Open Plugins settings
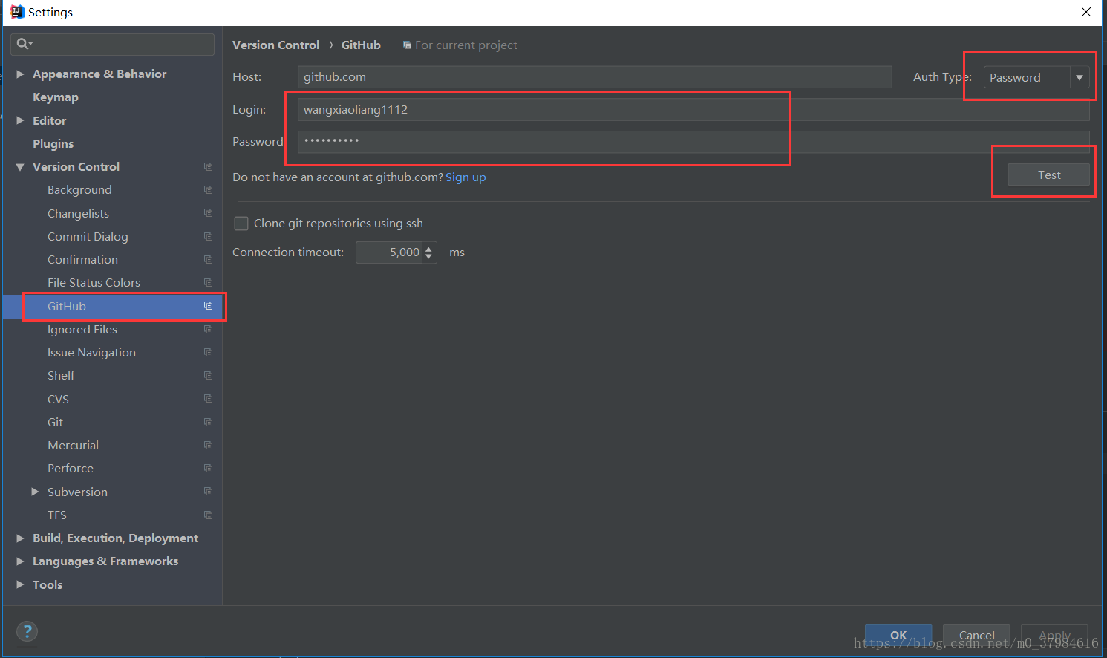 pyautogui.click(x=53, y=144)
